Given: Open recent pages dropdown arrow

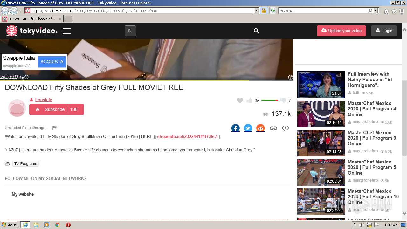Looking at the screenshot, I should point(21,11).
